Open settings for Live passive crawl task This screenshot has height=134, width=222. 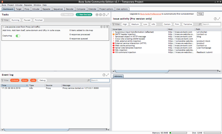click(104, 27)
